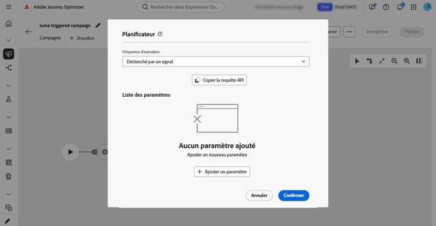Viewport: 436px width, 226px height.
Task: Click the start play node on canvas
Action: (x=70, y=152)
